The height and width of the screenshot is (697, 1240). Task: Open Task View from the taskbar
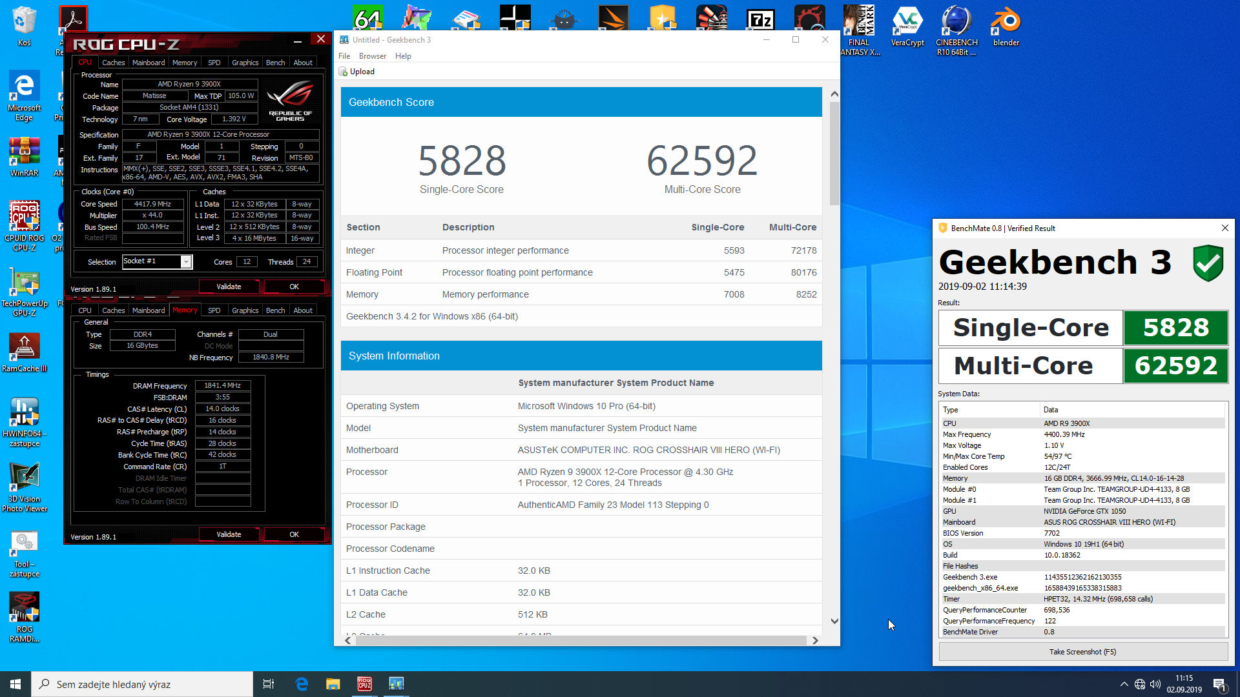[x=269, y=684]
